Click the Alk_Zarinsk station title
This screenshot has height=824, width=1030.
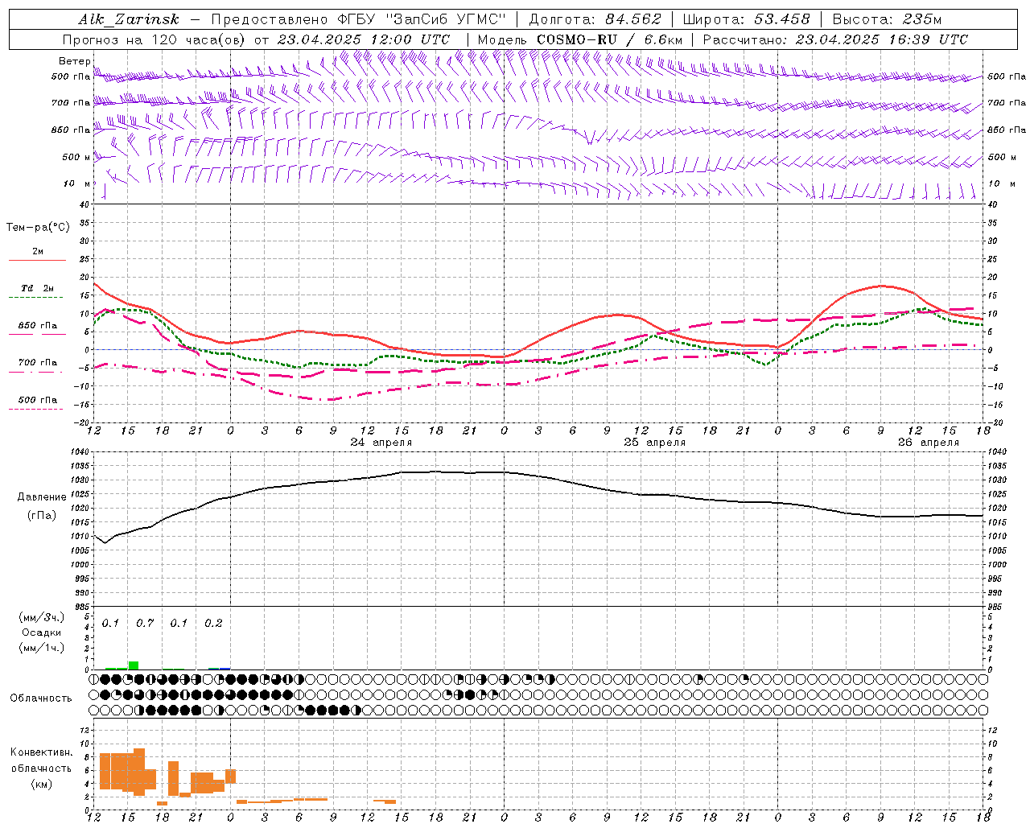129,19
